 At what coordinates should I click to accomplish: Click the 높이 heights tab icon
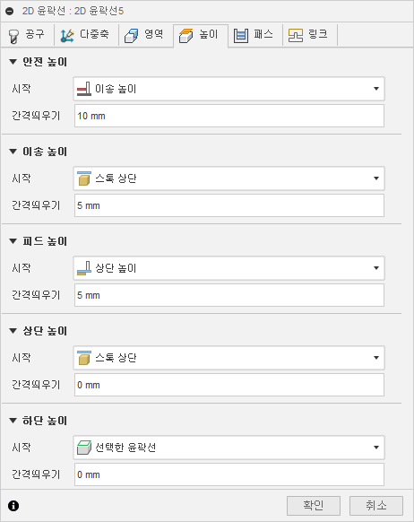click(x=185, y=36)
